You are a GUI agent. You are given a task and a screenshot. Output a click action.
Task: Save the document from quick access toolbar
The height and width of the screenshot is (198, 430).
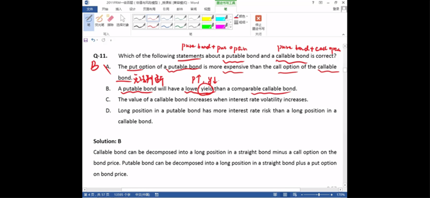[x=85, y=40]
